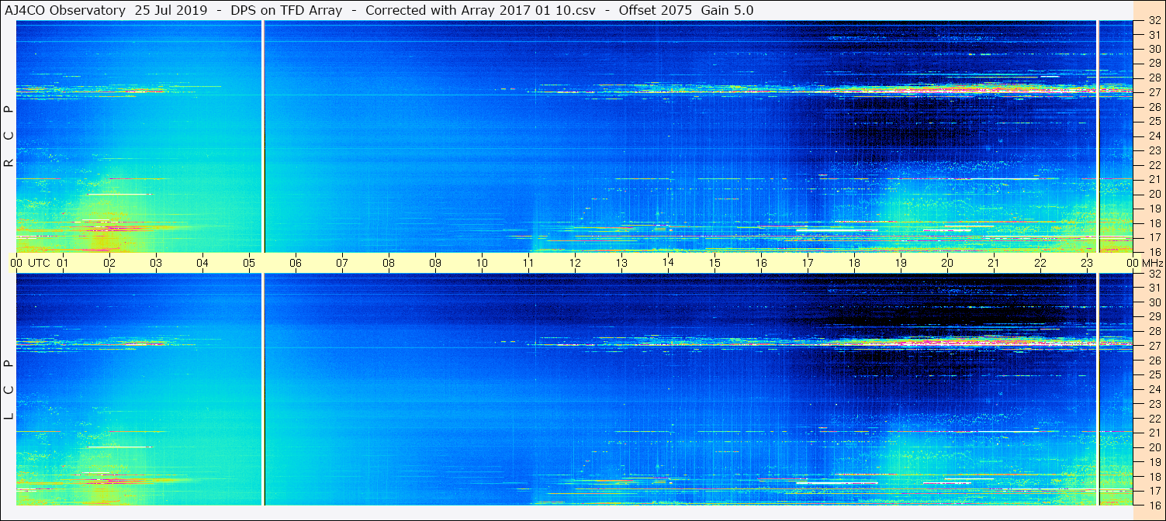Click the 24 MHz label on the RCP frequency scale
This screenshot has height=521, width=1166.
[x=1154, y=136]
